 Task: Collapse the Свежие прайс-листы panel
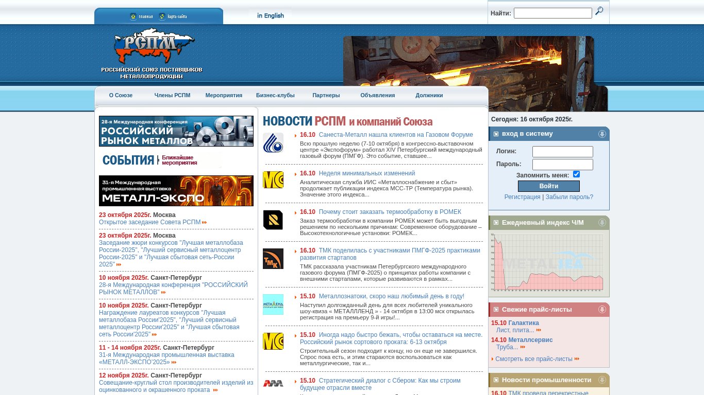[x=602, y=310]
